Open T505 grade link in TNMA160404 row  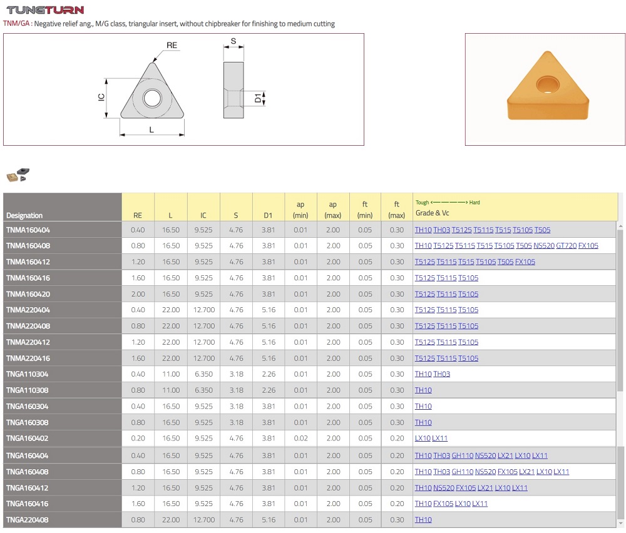pyautogui.click(x=542, y=230)
